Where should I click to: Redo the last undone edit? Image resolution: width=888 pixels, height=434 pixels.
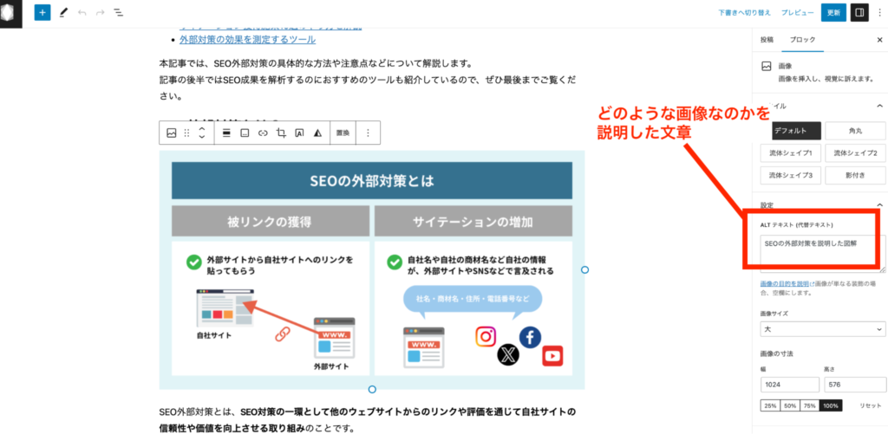pos(101,12)
